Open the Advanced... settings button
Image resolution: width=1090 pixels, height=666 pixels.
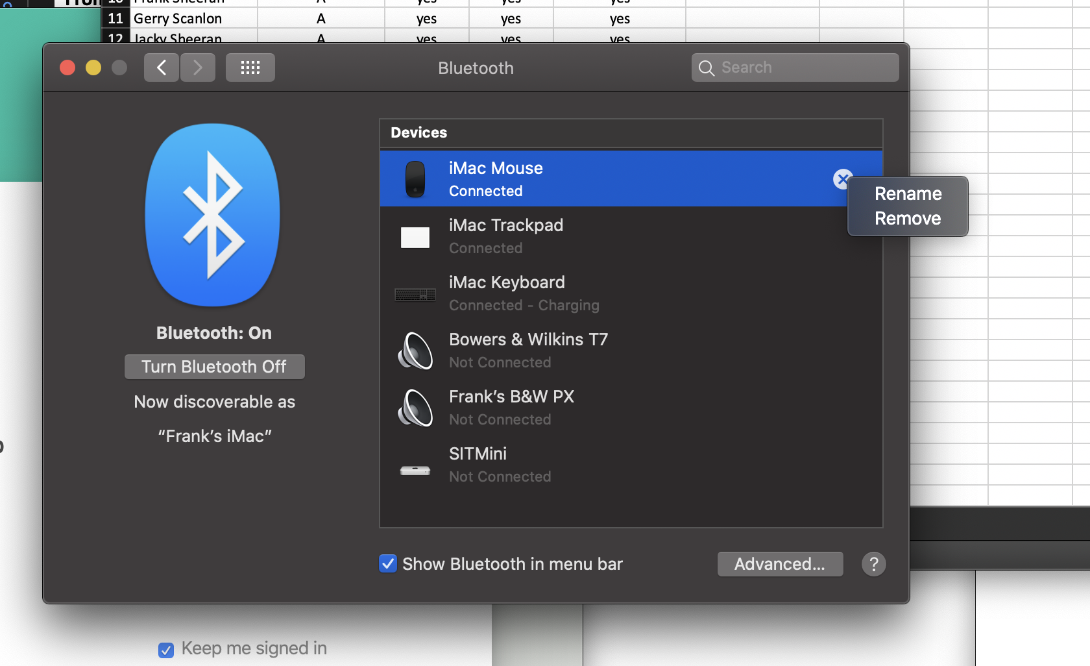pos(781,564)
